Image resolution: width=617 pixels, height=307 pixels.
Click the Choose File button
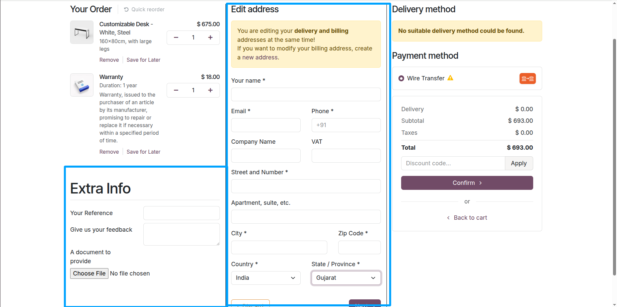click(x=89, y=273)
